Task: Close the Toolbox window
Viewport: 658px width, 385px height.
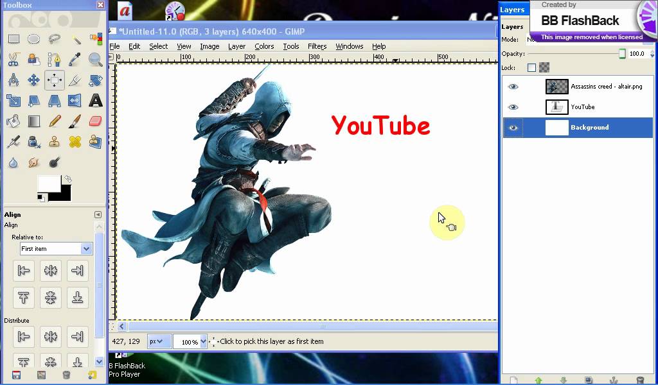Action: (100, 5)
